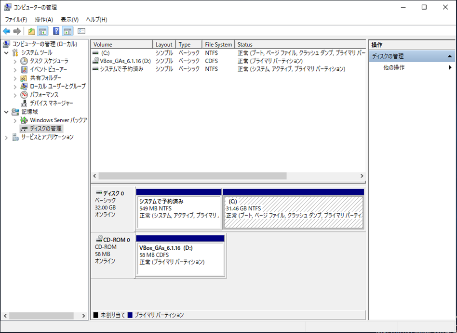Viewport: 457px width, 333px height.
Task: Toggle the Show/Hide Console Tree toolbar button
Action: 42,31
